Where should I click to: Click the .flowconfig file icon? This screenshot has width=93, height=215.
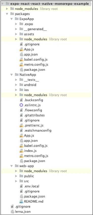pyautogui.click(x=21, y=110)
